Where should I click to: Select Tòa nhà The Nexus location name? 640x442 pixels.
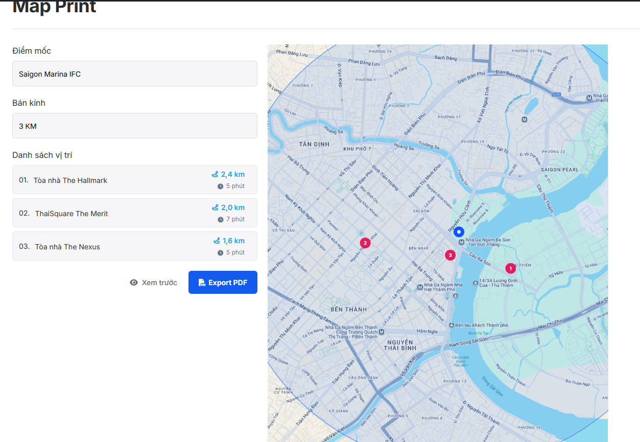click(x=67, y=247)
